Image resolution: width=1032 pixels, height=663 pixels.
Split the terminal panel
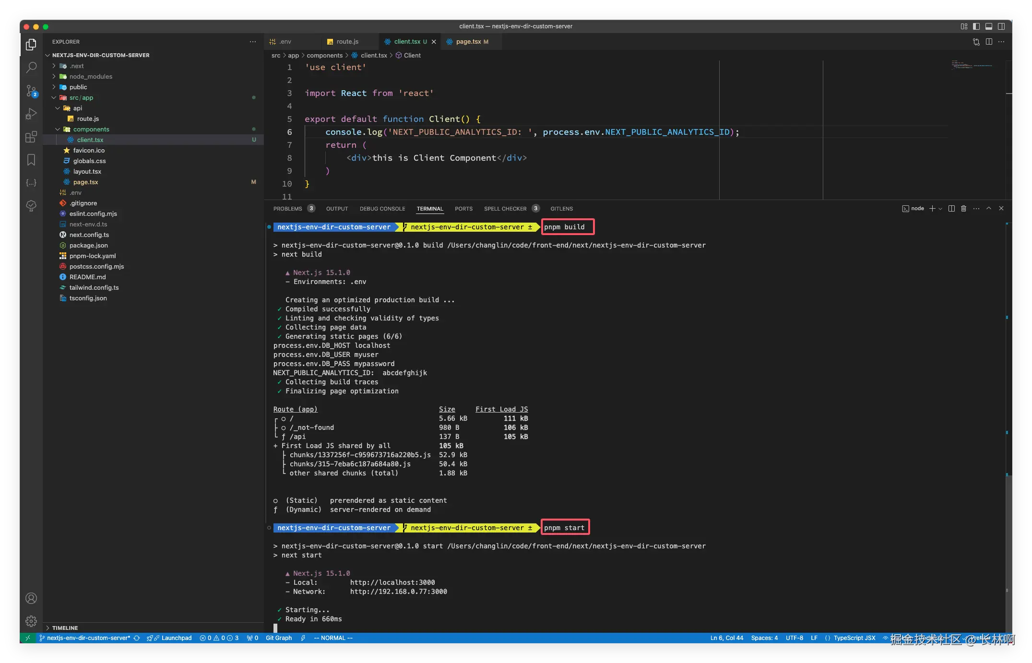click(951, 208)
